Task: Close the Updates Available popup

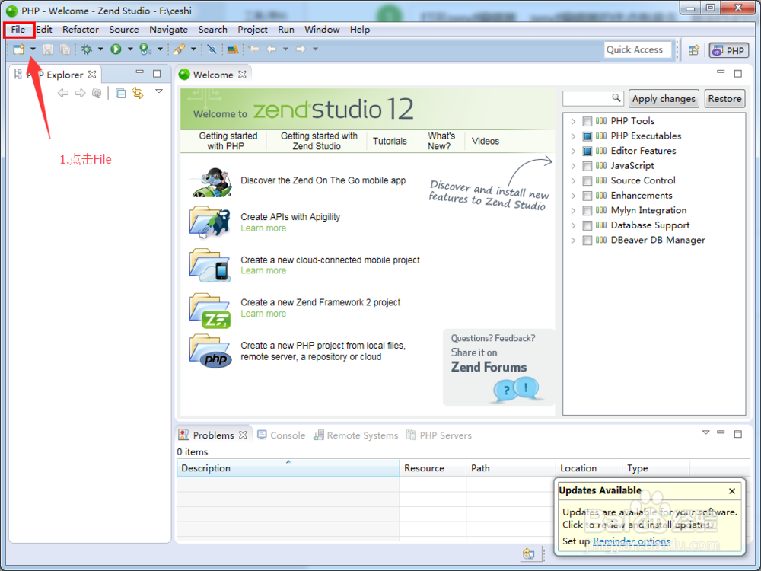Action: click(732, 491)
